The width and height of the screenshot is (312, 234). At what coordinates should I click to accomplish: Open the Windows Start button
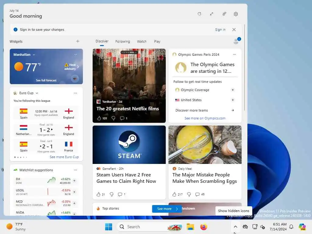coord(108,227)
